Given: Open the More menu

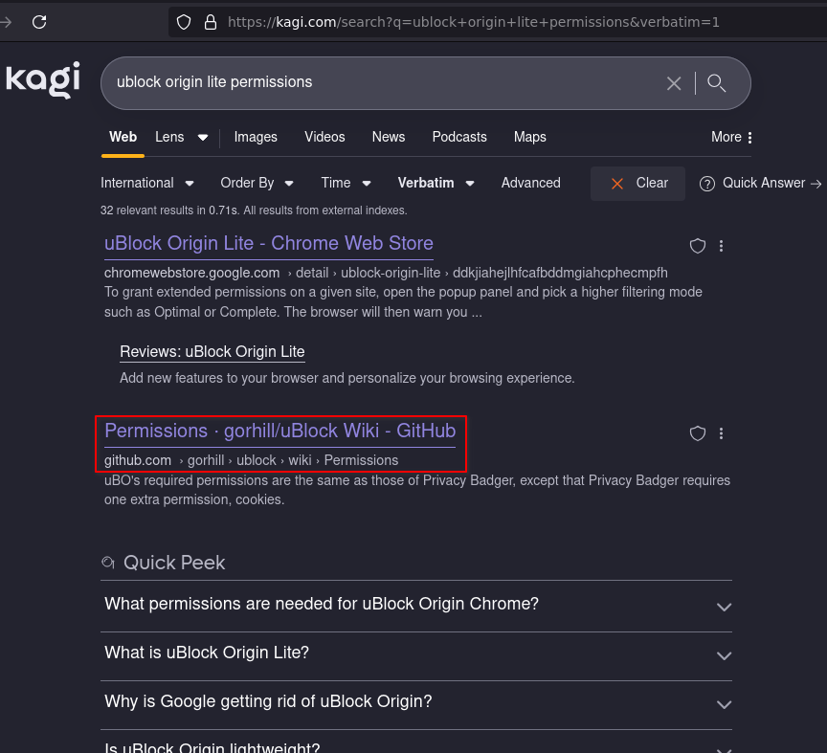Looking at the screenshot, I should click(732, 137).
